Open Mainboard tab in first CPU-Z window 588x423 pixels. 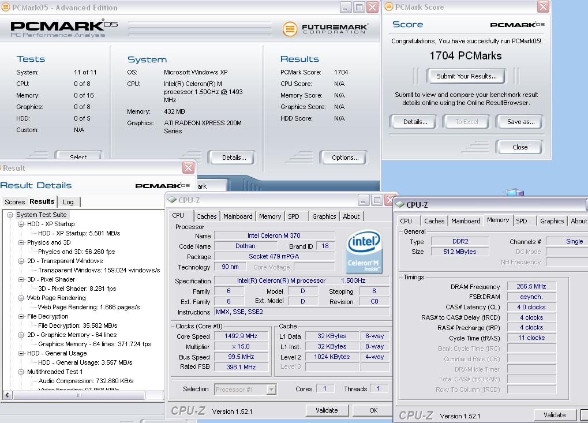[x=238, y=216]
